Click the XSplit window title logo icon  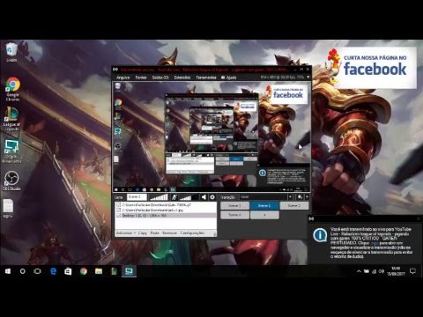(115, 70)
